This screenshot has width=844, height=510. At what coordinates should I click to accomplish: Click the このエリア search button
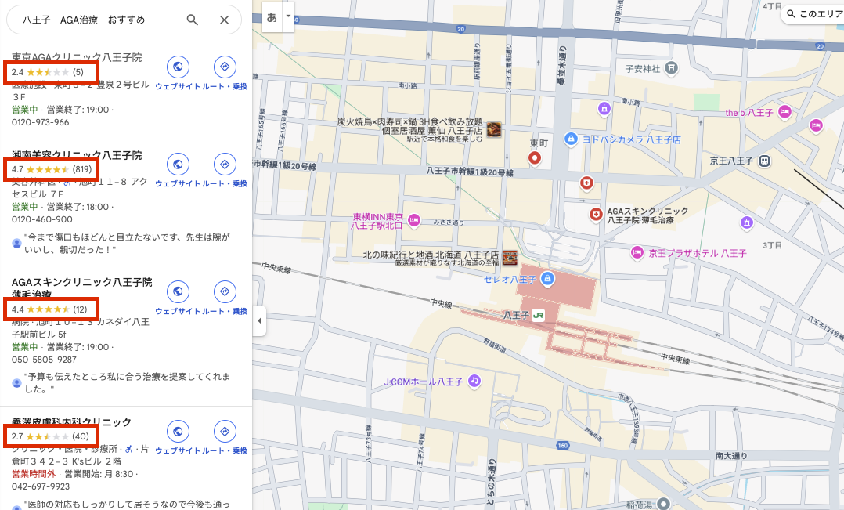[814, 13]
